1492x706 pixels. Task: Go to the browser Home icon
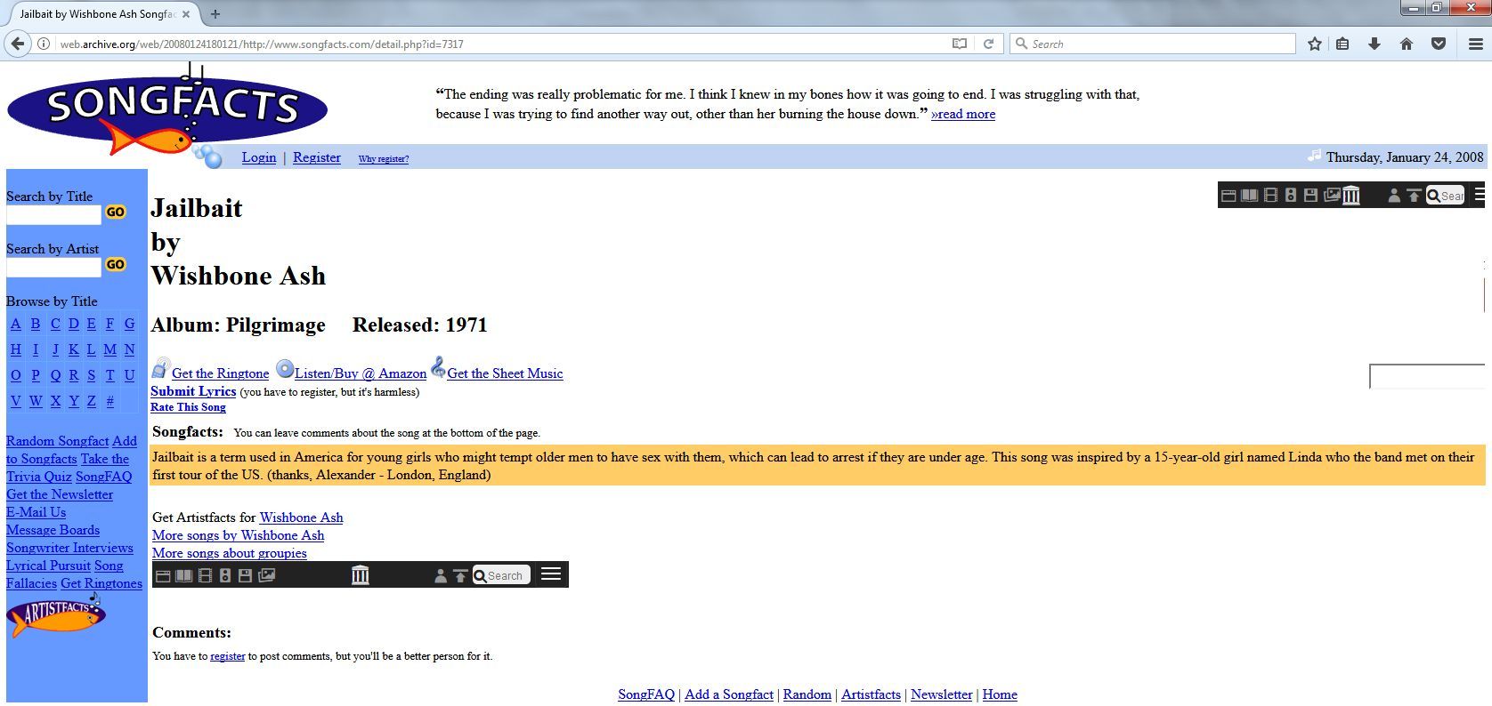point(1407,44)
